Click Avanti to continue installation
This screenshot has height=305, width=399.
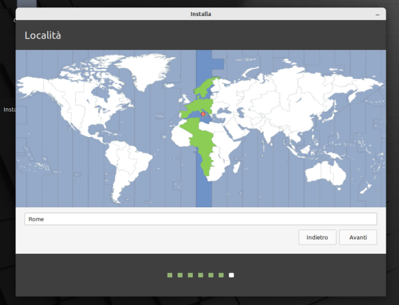tap(358, 237)
